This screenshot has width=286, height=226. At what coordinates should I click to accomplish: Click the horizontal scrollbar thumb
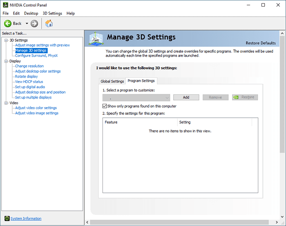tap(179, 222)
